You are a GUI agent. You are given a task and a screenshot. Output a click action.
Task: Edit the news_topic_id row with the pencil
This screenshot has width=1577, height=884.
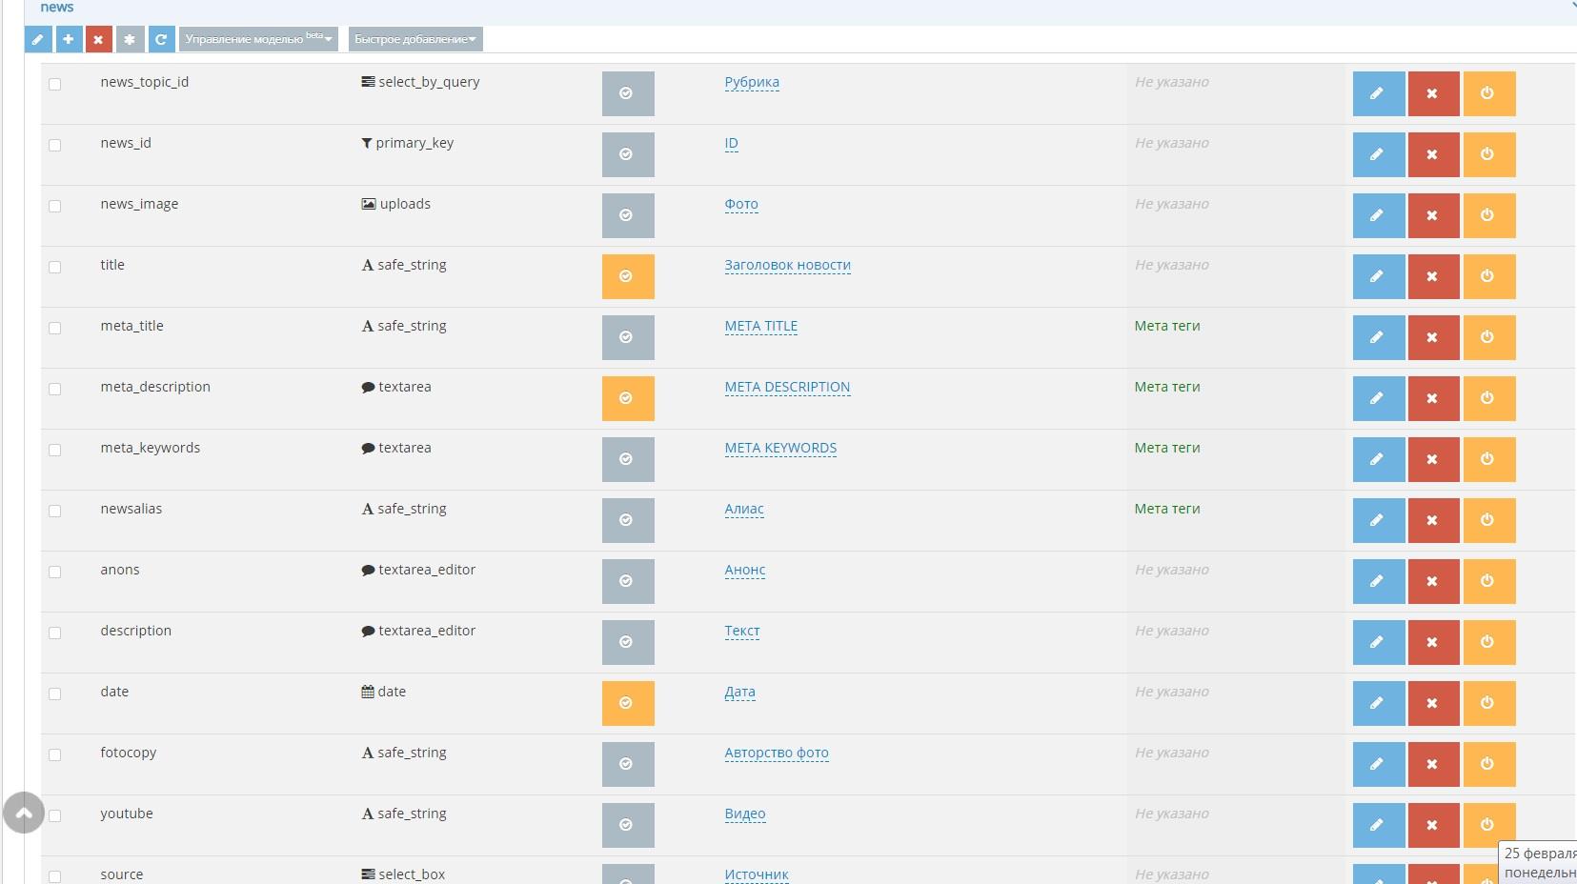tap(1379, 93)
